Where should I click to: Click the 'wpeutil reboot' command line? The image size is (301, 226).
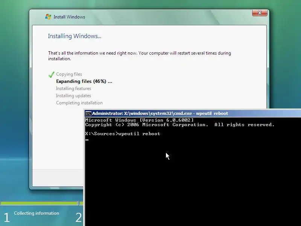click(x=123, y=134)
